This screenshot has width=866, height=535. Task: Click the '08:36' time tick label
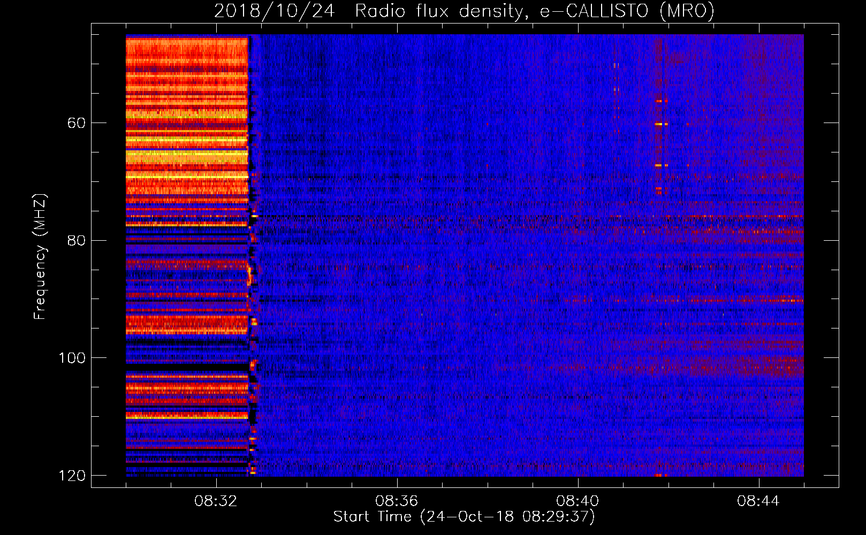coord(397,501)
